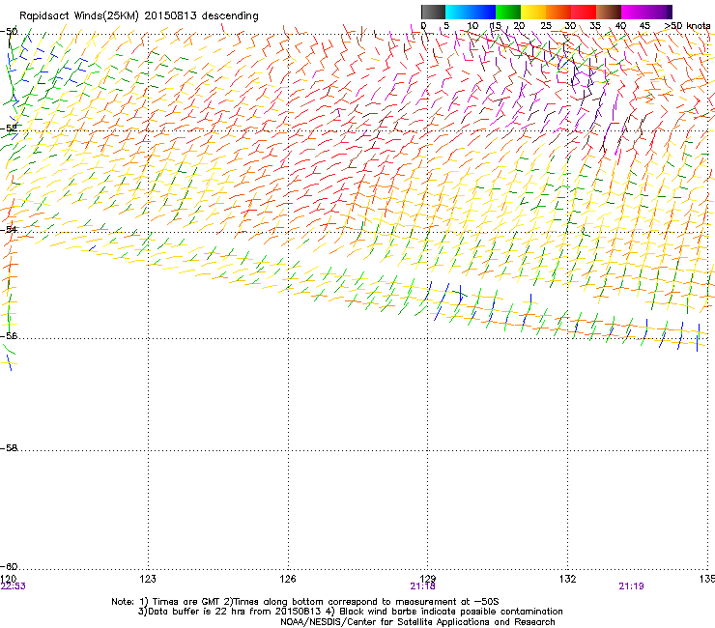715x628 pixels.
Task: Click the NOAA/NESDIS Center for Satellite Applications credit
Action: pyautogui.click(x=417, y=622)
